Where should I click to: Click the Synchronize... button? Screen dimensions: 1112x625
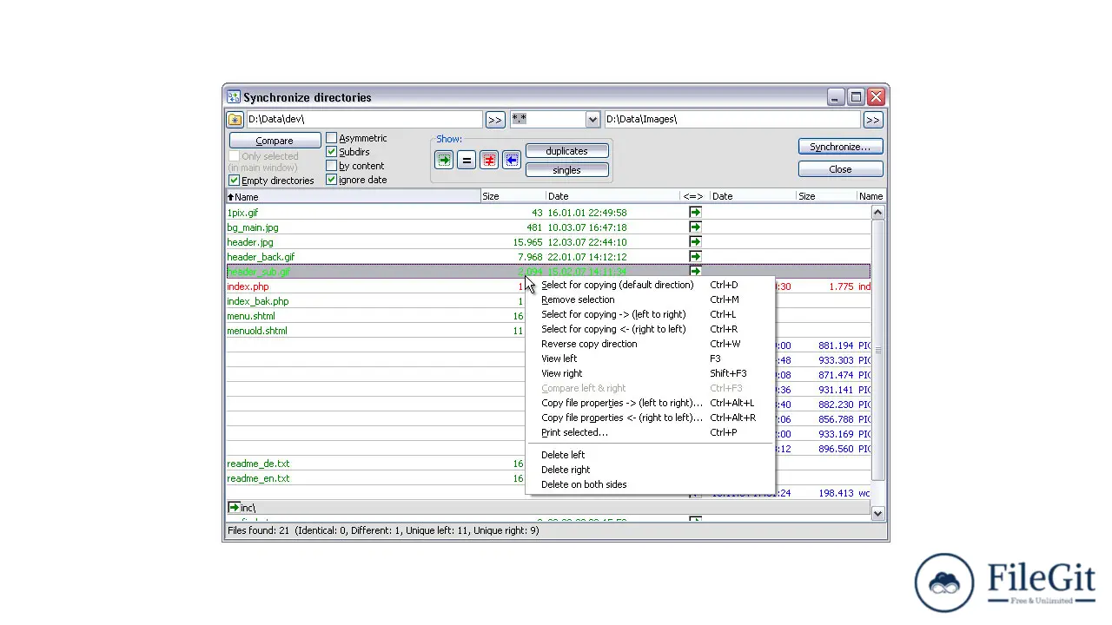tap(840, 147)
